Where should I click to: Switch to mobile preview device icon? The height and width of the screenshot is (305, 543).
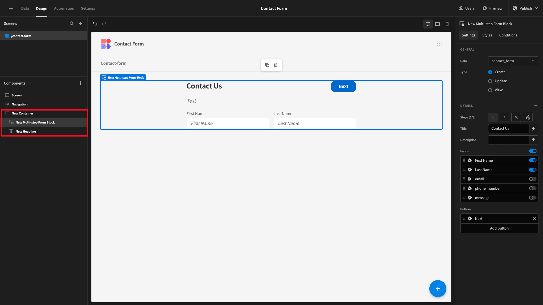point(447,24)
